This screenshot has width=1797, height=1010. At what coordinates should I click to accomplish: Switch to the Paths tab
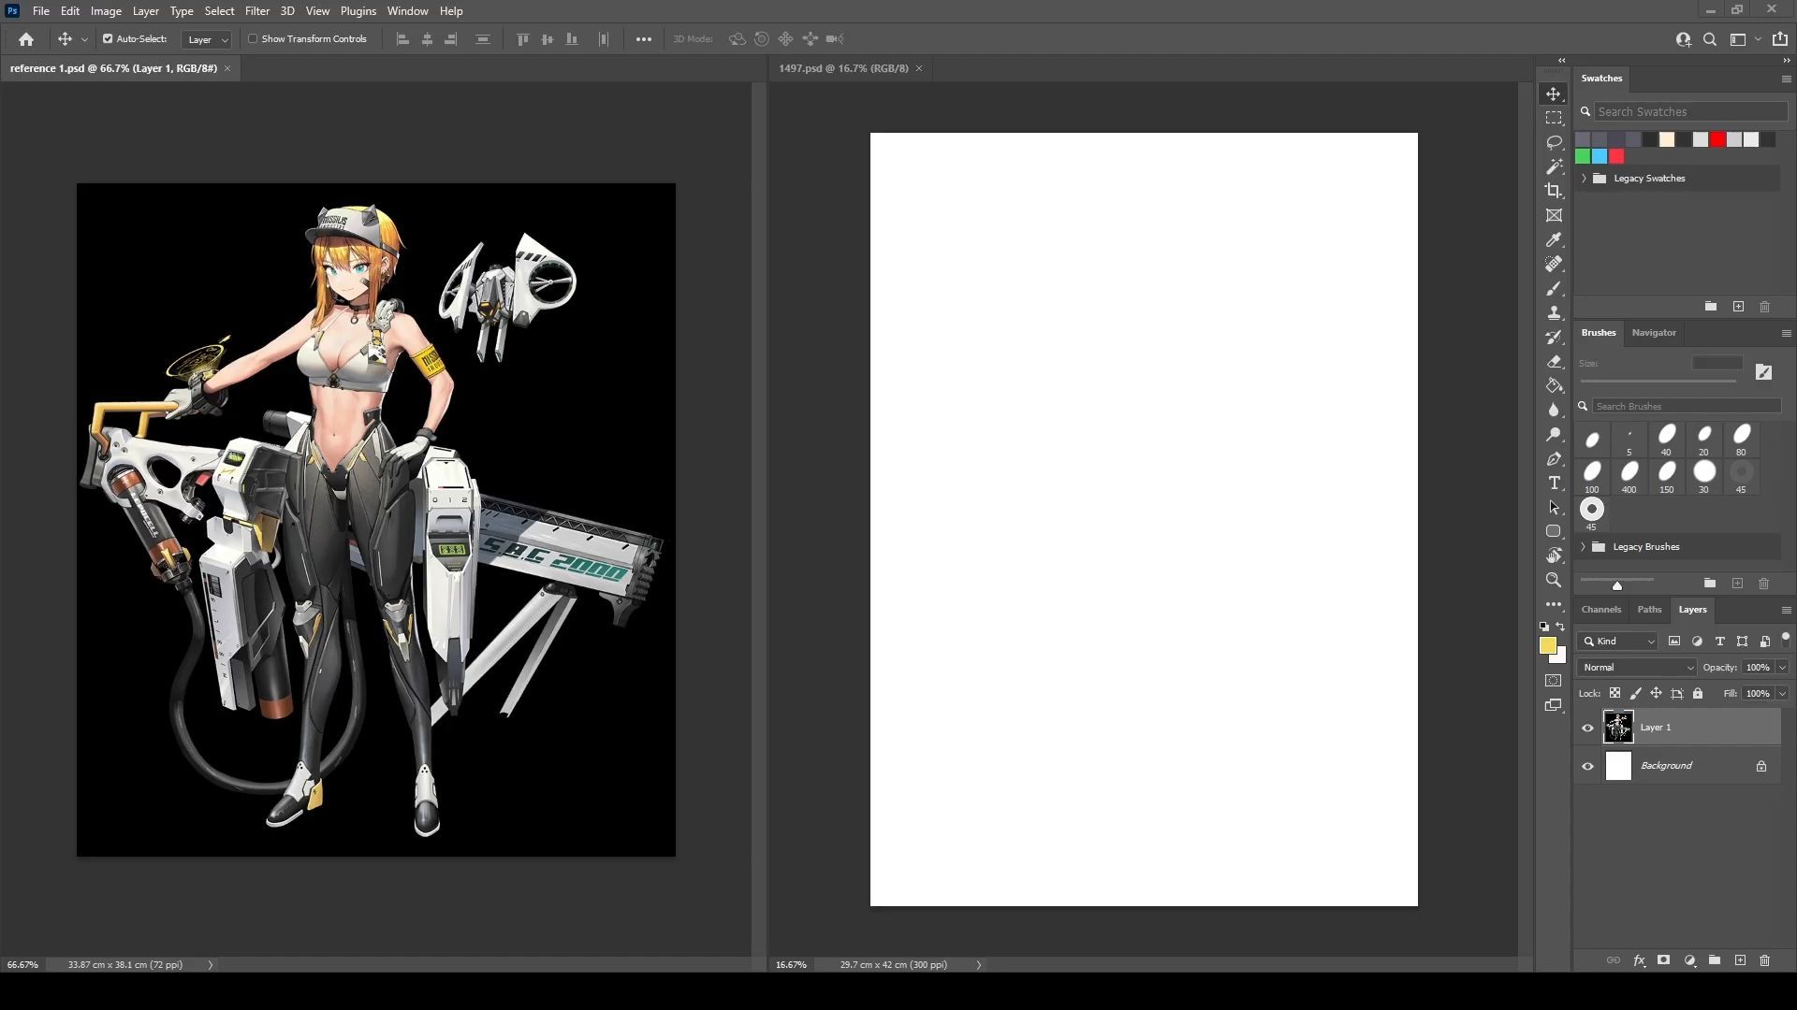pyautogui.click(x=1649, y=609)
